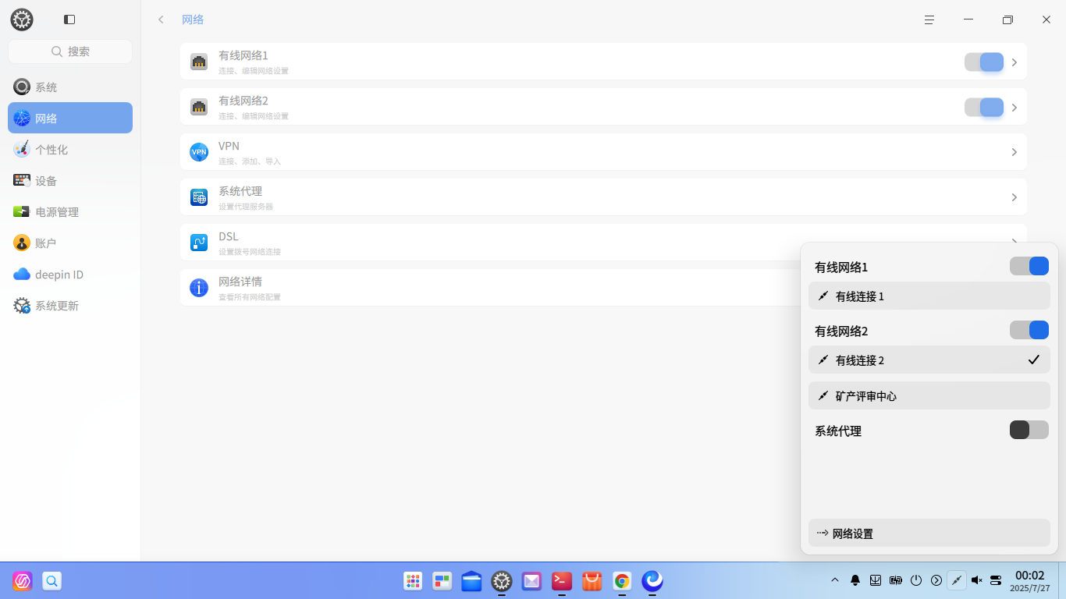Open the launchpad grid icon in the dock
This screenshot has height=599, width=1066.
tap(413, 581)
